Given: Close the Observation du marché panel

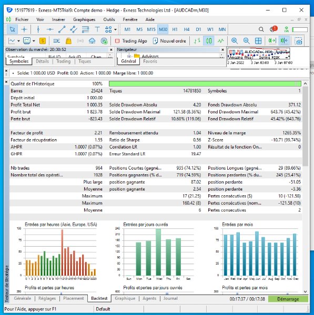Looking at the screenshot, I should [x=111, y=49].
